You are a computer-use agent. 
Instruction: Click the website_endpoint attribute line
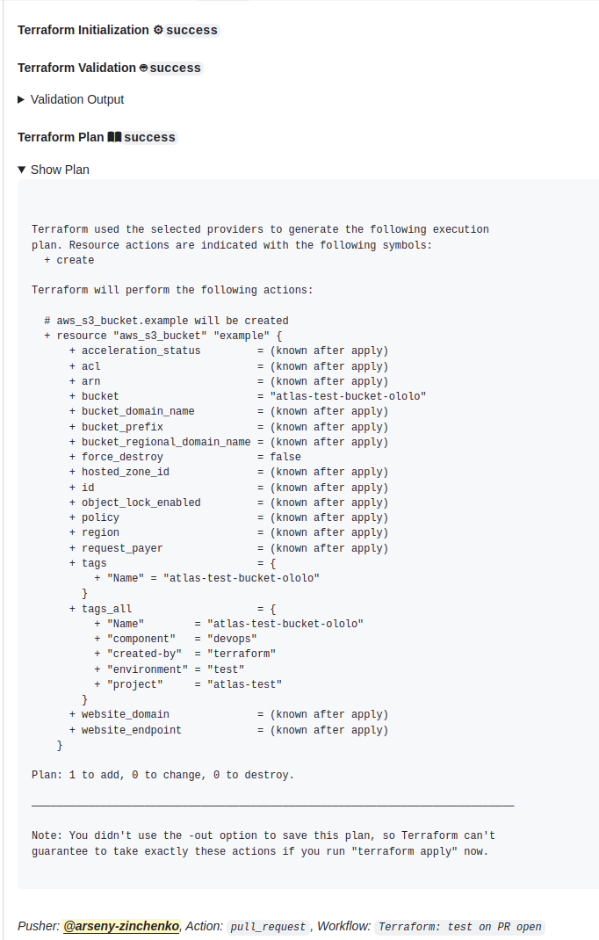pyautogui.click(x=228, y=730)
